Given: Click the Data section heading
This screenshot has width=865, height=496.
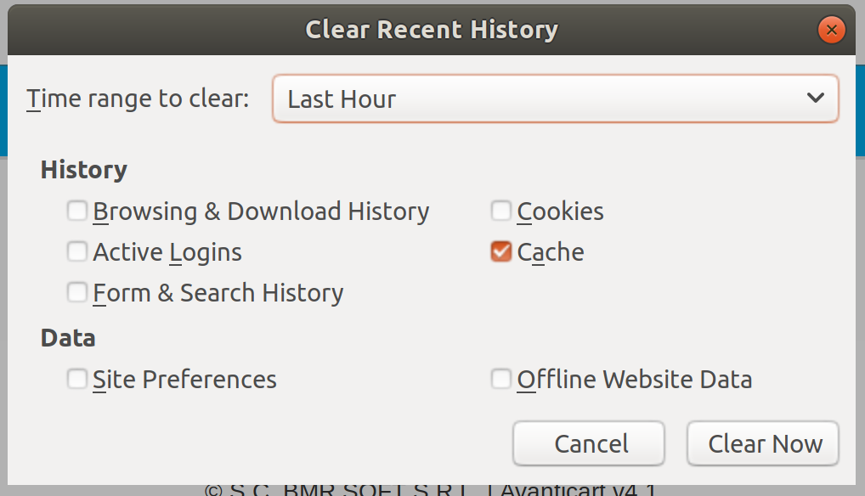Looking at the screenshot, I should (68, 338).
